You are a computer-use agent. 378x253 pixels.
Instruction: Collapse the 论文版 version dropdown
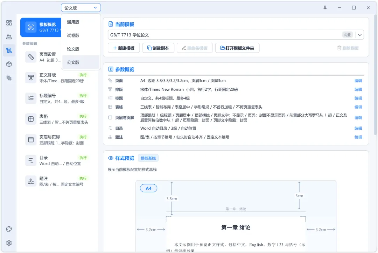(x=81, y=8)
